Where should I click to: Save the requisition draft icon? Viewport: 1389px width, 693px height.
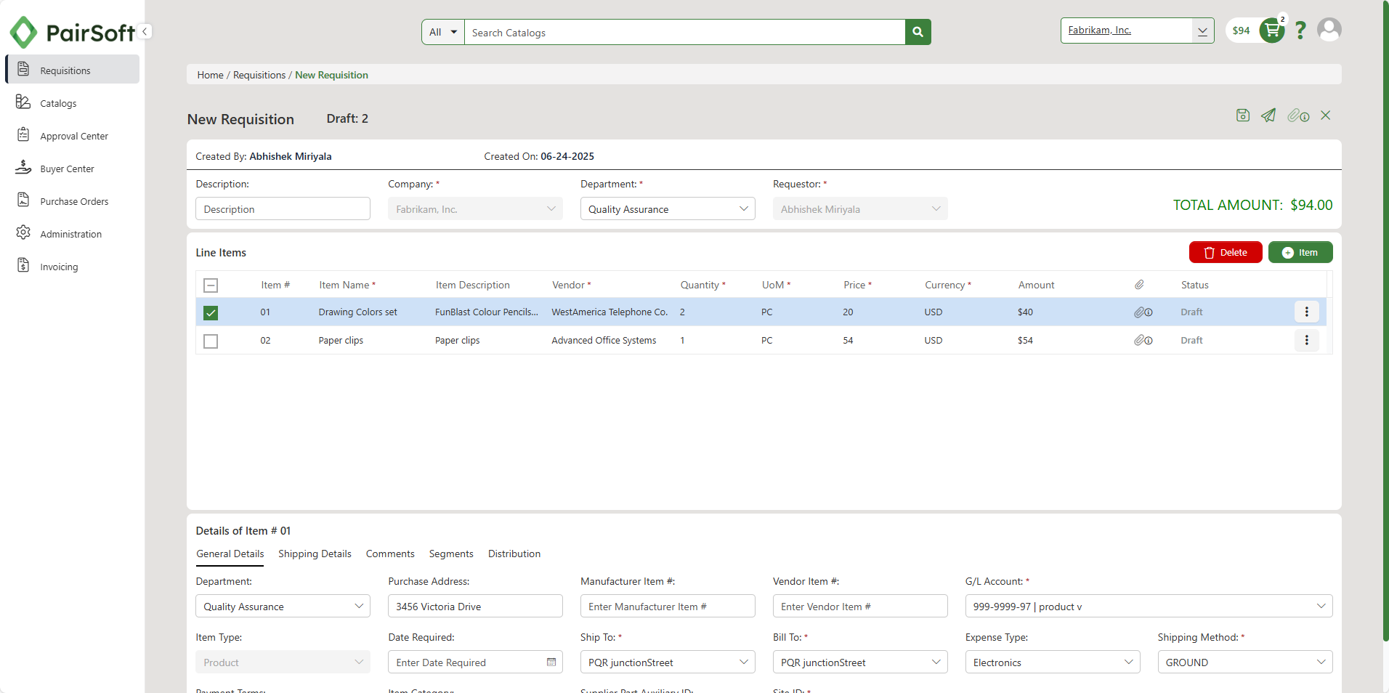click(1243, 115)
